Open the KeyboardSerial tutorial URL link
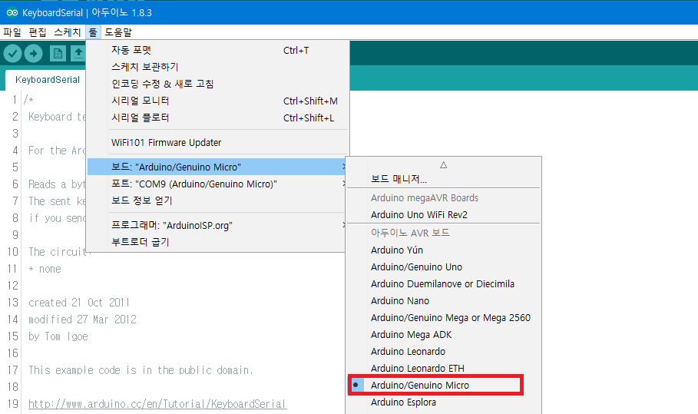The width and height of the screenshot is (698, 414). pyautogui.click(x=157, y=404)
